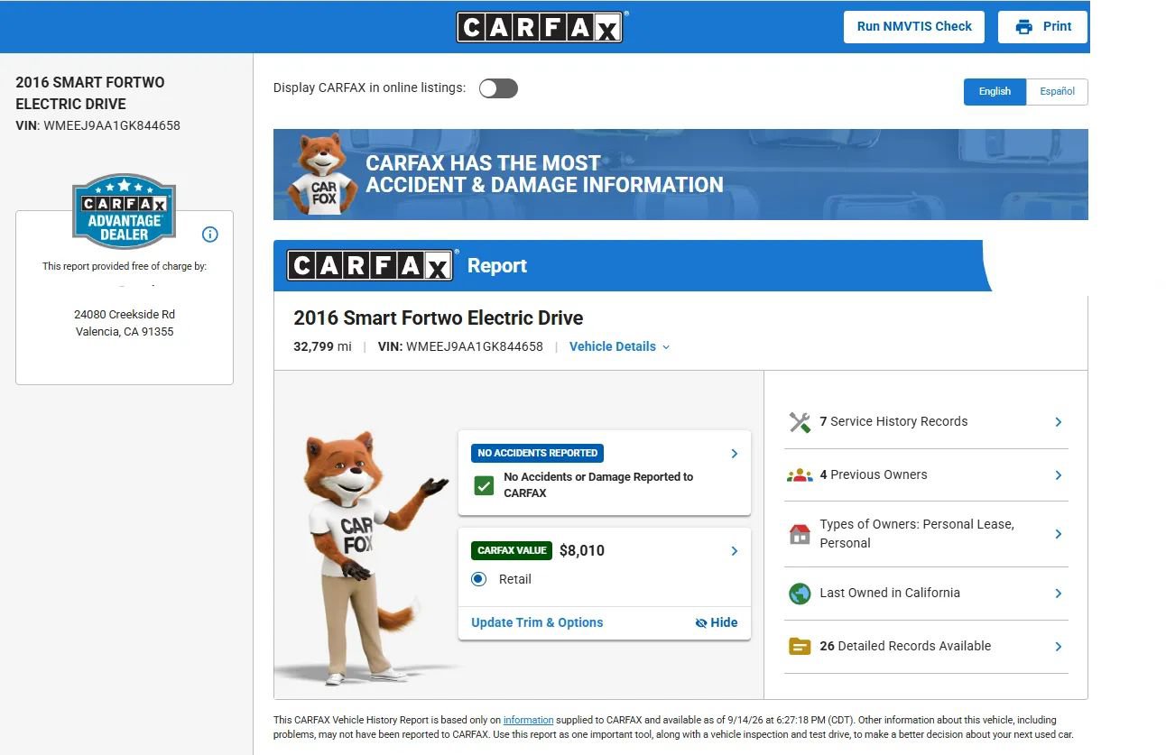The image size is (1166, 755).
Task: Click the Valencia, CA 91355 line
Action: pos(125,332)
